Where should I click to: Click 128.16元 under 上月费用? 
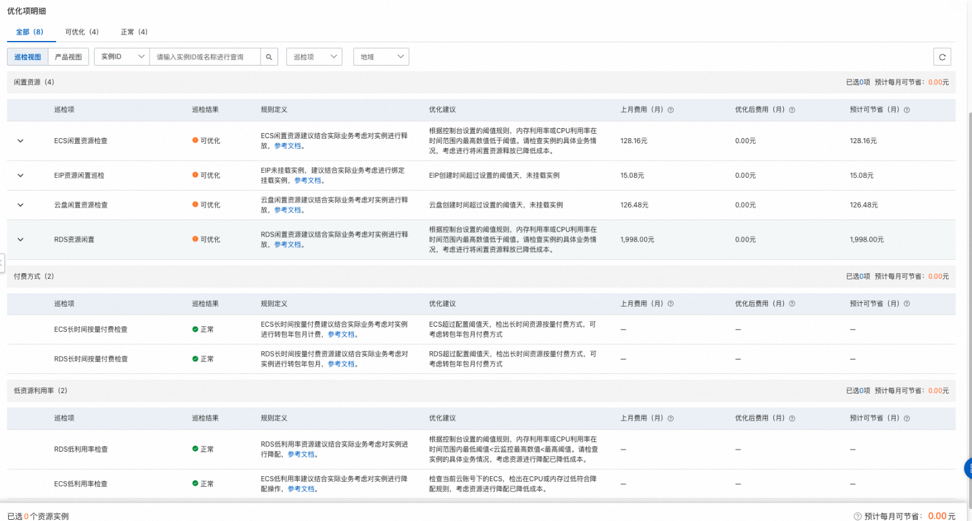(634, 141)
